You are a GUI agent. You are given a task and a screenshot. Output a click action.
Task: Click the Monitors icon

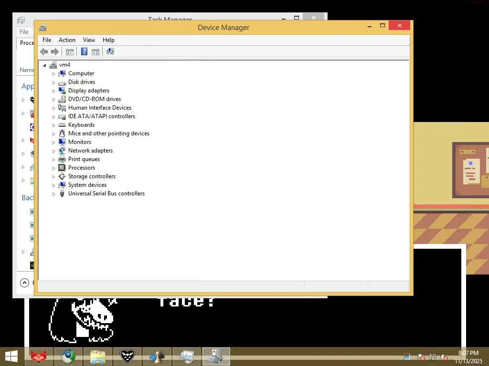(x=62, y=142)
